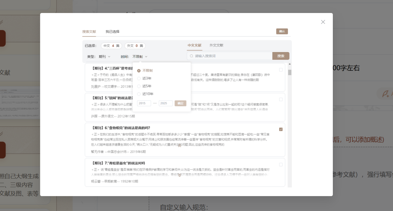Open the 外文文献 tab
The image size is (393, 211).
[x=216, y=45]
